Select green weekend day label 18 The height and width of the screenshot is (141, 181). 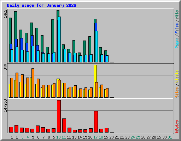pyautogui.click(x=101, y=137)
